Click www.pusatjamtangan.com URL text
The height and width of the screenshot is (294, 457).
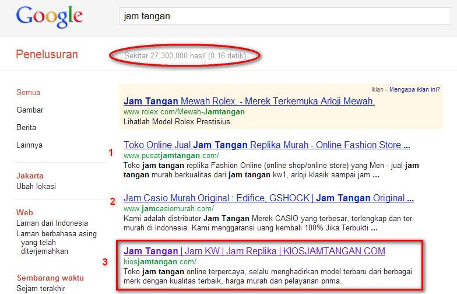(x=171, y=155)
